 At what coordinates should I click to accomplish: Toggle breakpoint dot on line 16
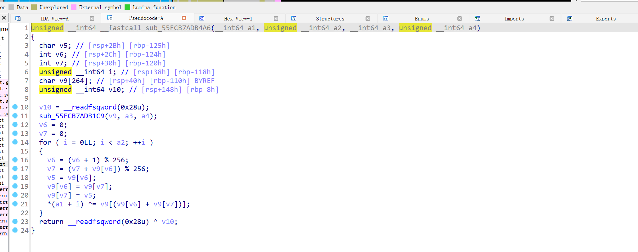[15, 160]
